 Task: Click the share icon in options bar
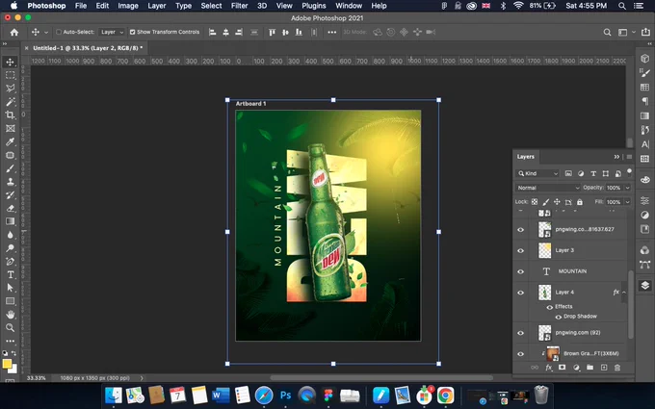645,32
